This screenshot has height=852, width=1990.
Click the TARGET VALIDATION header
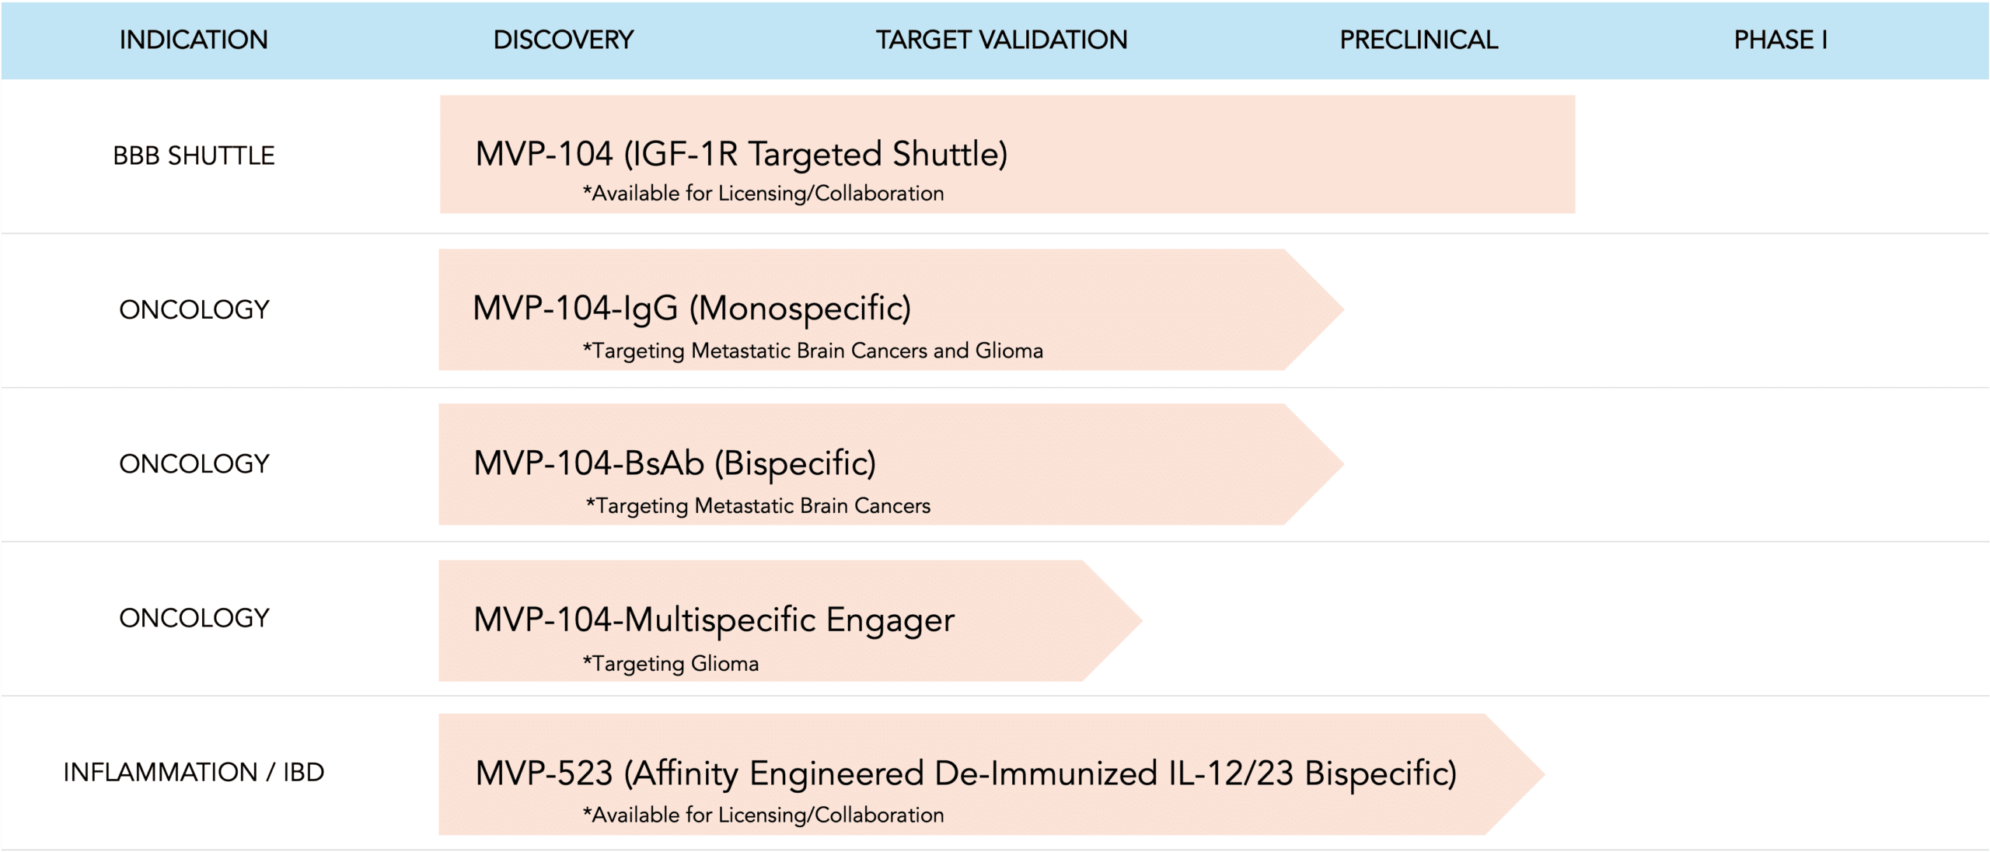(1001, 40)
